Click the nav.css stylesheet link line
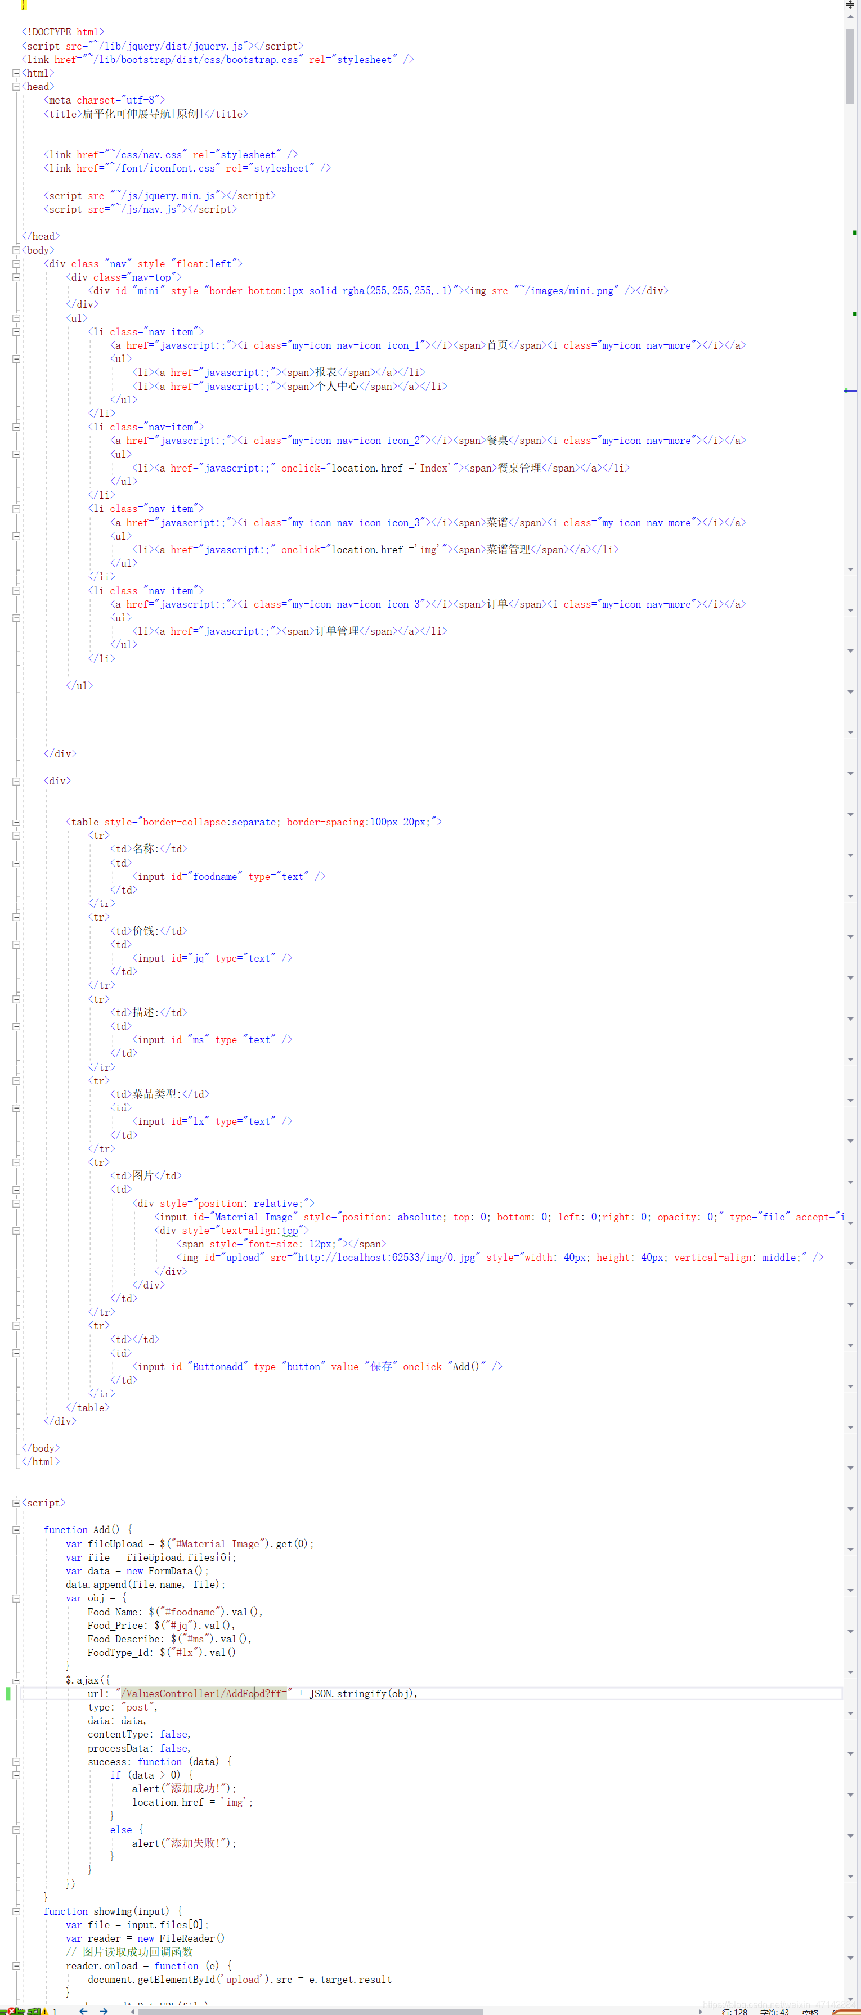Image resolution: width=861 pixels, height=2015 pixels. point(171,155)
